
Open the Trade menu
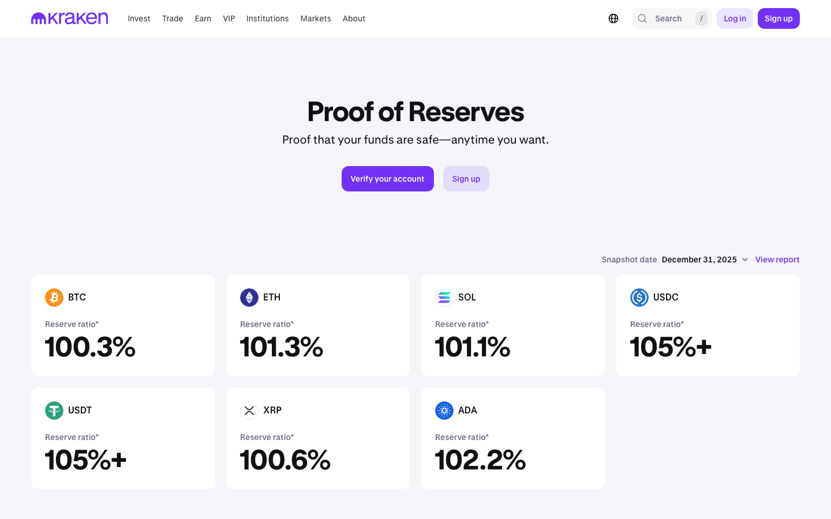click(x=173, y=18)
